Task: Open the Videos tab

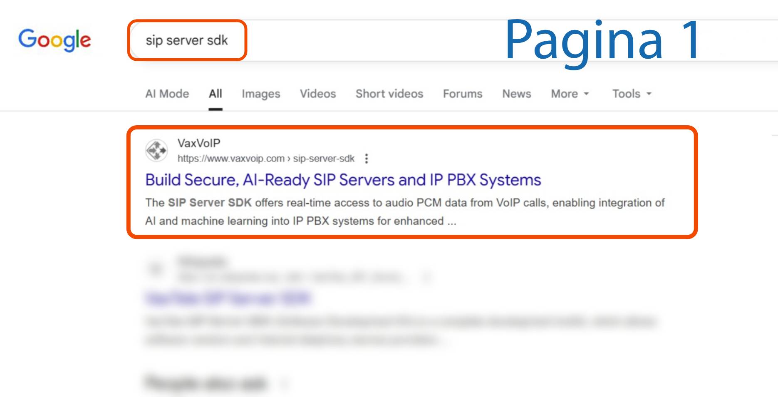Action: pos(318,94)
